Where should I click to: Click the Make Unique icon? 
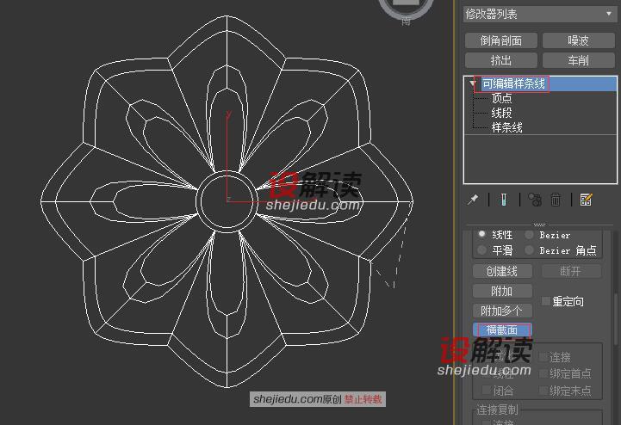point(535,200)
